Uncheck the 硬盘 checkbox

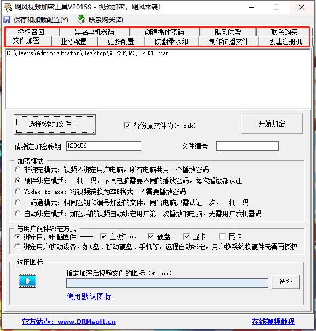tap(151, 236)
